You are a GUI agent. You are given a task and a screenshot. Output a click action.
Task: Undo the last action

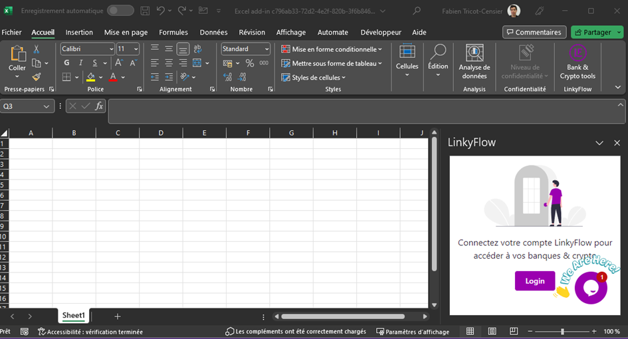point(161,11)
